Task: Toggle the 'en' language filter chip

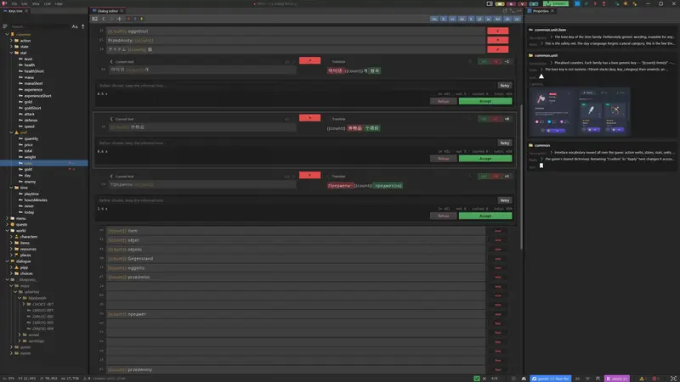Action: 434,19
